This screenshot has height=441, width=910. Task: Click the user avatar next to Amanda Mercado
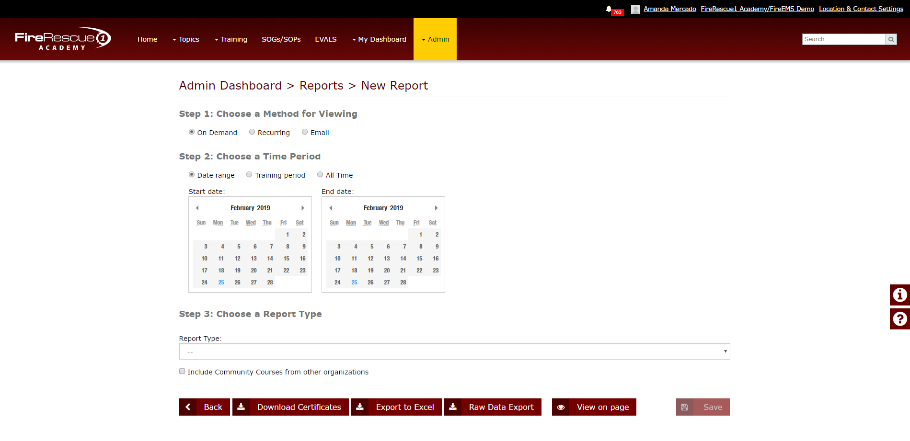click(635, 9)
